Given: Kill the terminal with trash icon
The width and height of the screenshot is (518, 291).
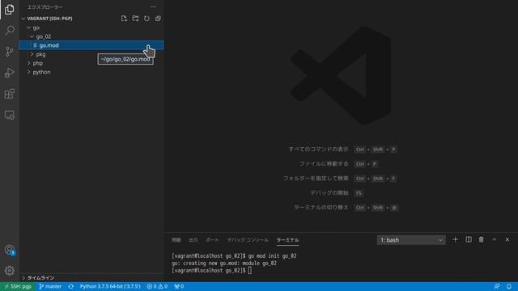Looking at the screenshot, I should 482,240.
